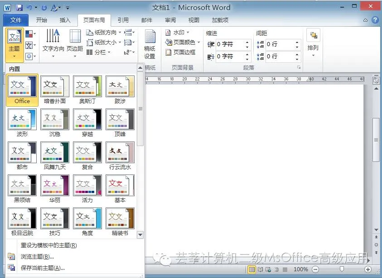The image size is (382, 278).
Task: Select the 暗香扑面 theme
Action: 55,90
